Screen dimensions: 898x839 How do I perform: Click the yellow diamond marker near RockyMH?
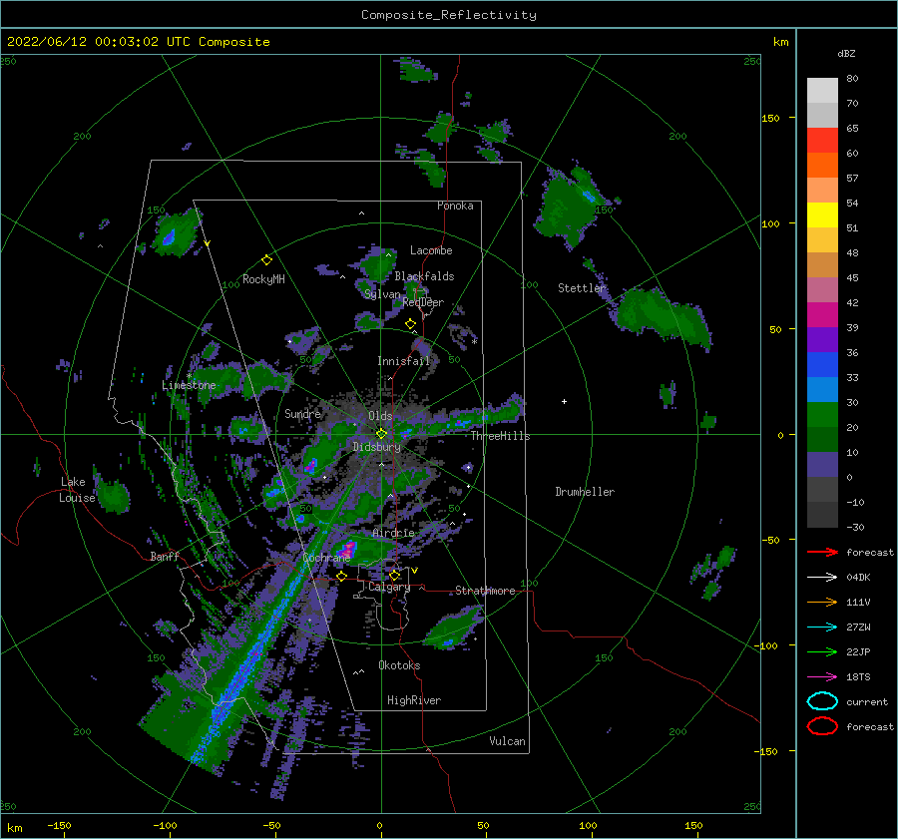(x=266, y=260)
